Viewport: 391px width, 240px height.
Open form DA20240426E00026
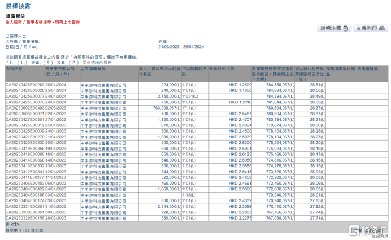click(x=25, y=91)
